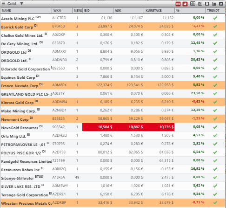Viewport: 226px width, 208px height.
Task: Click the 0,070 € ask of GREATLAND GOLD
Action: coord(137,93)
